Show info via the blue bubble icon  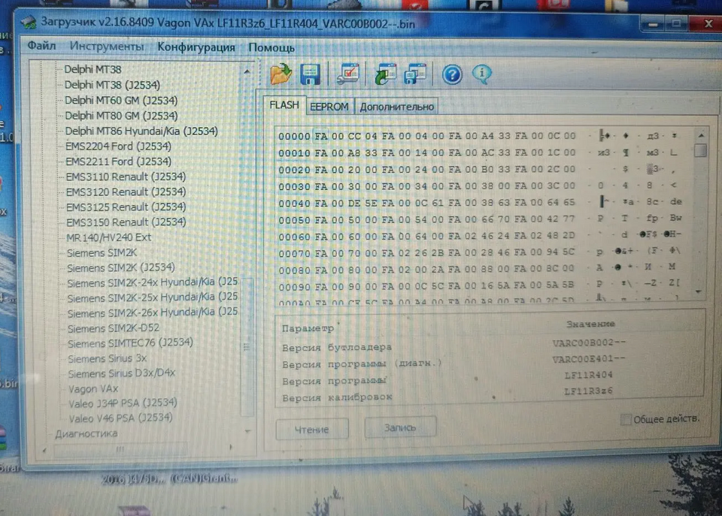coord(481,74)
